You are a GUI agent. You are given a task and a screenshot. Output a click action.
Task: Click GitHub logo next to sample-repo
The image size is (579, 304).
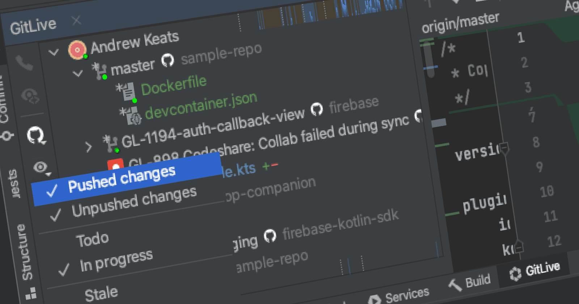point(168,60)
